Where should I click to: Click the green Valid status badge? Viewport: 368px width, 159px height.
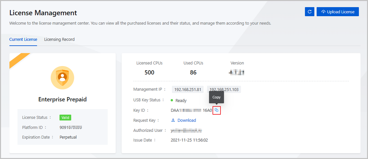point(65,117)
